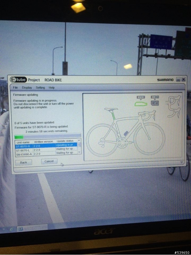
Task: Click the unit list scroll-up arrow
Action: point(79,140)
